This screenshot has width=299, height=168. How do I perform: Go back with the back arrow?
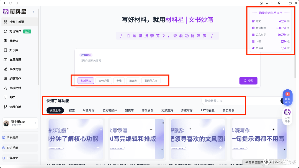point(5,3)
